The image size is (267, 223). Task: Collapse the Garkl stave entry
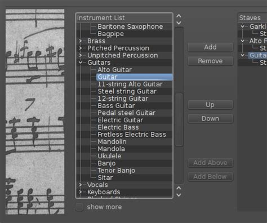(x=242, y=26)
